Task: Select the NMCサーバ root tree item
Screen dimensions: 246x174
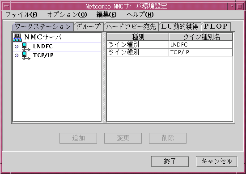Action: pos(43,37)
